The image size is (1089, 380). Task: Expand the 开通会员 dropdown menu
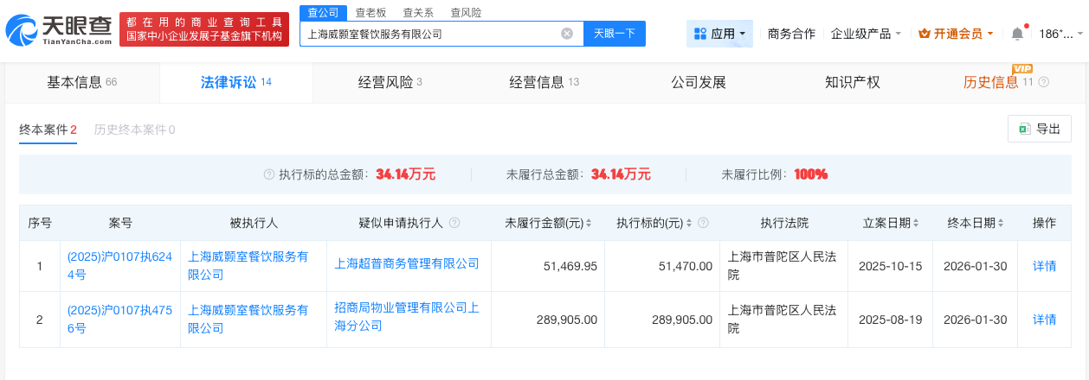(957, 34)
